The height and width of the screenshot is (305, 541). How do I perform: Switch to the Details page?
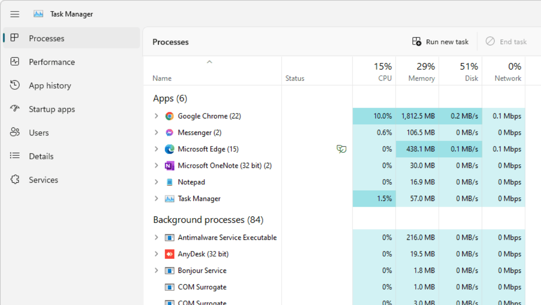click(72, 156)
